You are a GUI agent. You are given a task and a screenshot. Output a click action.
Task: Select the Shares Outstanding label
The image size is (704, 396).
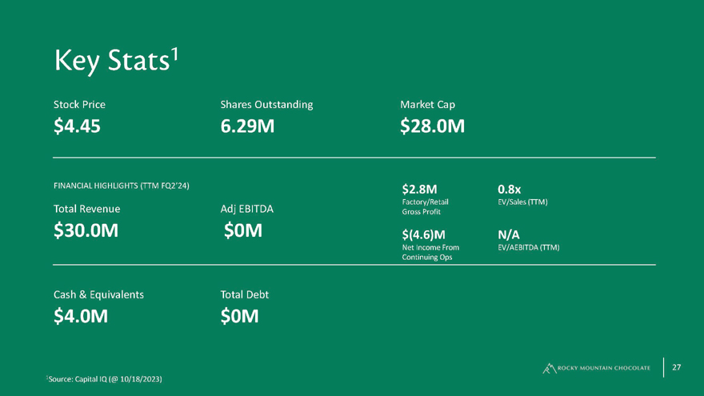[x=266, y=104]
